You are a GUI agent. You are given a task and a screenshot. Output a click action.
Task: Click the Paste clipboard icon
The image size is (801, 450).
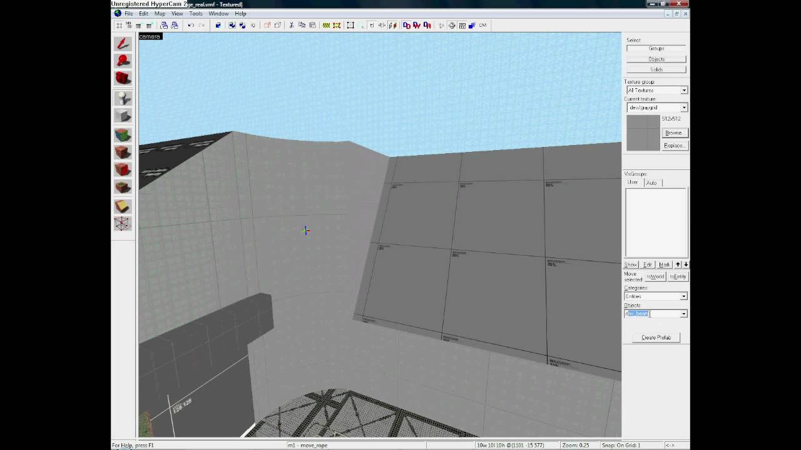point(312,25)
